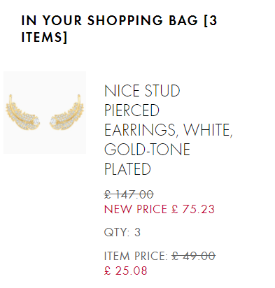Click NICE STUD at top of title

point(142,91)
